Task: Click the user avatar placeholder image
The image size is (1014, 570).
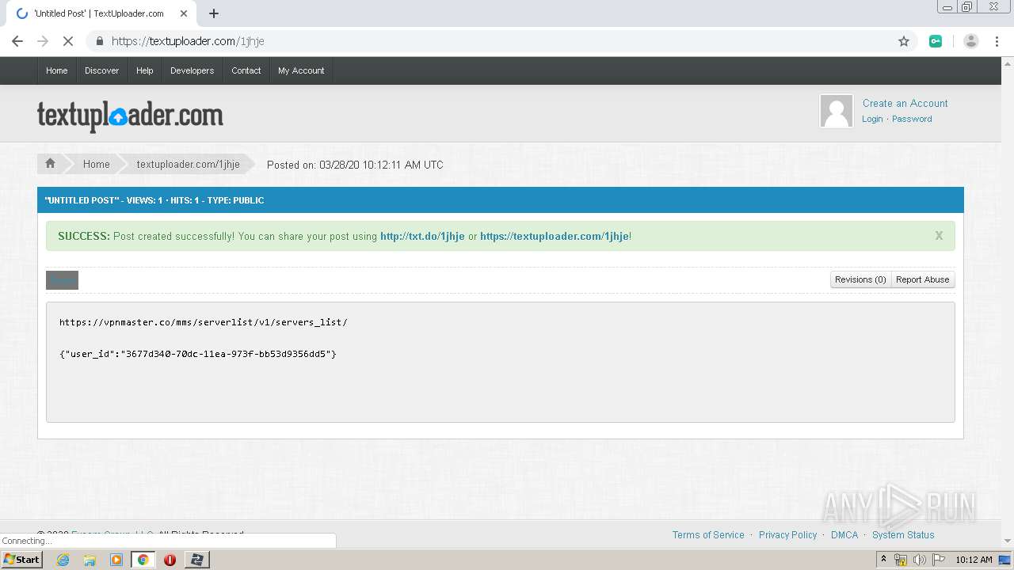Action: [x=837, y=111]
